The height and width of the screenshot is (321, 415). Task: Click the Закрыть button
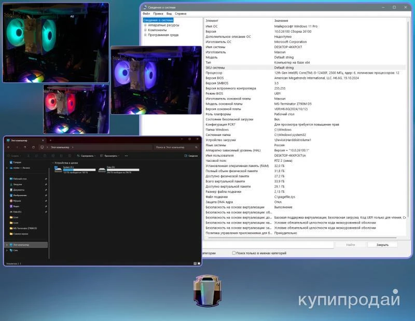382,244
